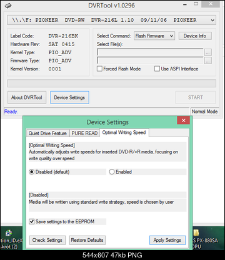
Task: Click the [Disabled] description heading
Action: click(x=39, y=195)
